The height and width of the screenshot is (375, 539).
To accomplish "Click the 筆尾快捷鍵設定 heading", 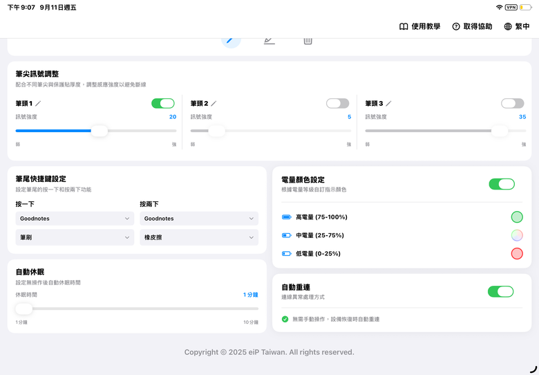I will point(41,179).
